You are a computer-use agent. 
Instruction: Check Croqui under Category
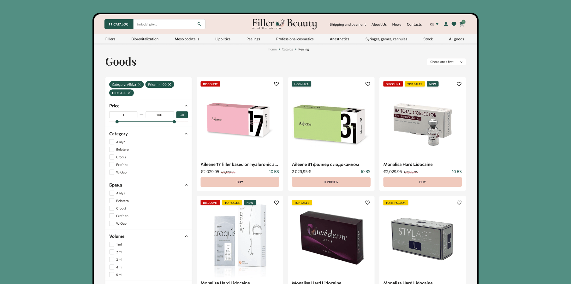[112, 157]
